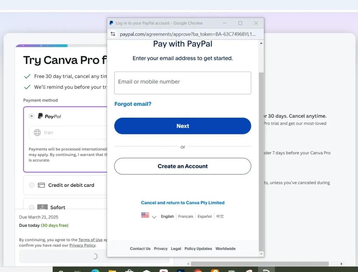Select the PayPal payment radio button

31,116
